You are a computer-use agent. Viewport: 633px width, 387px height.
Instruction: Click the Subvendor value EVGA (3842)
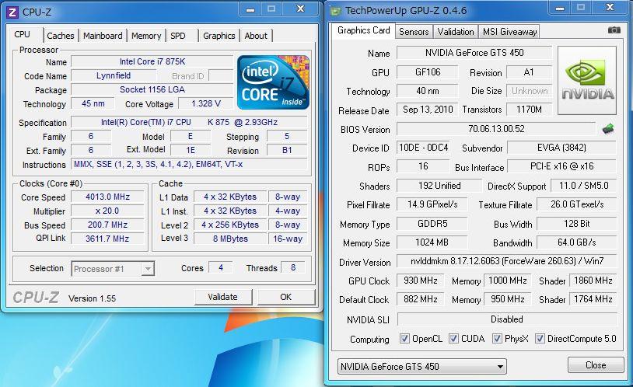(561, 148)
